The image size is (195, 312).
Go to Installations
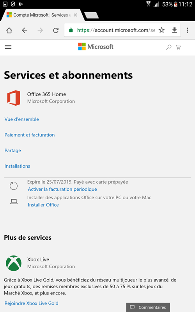click(17, 166)
